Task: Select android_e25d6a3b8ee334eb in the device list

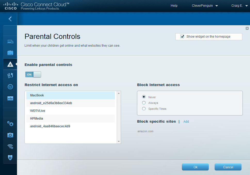Action: (x=70, y=103)
